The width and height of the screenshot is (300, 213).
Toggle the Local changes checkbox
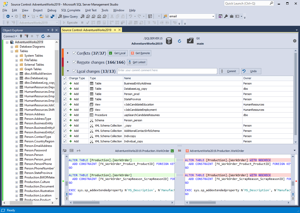point(74,71)
